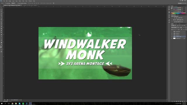Image resolution: width=187 pixels, height=105 pixels.
Task: Open File Explorer from the taskbar
Action: [x=16, y=104]
